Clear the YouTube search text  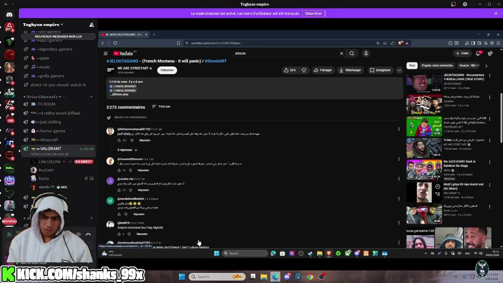click(341, 53)
